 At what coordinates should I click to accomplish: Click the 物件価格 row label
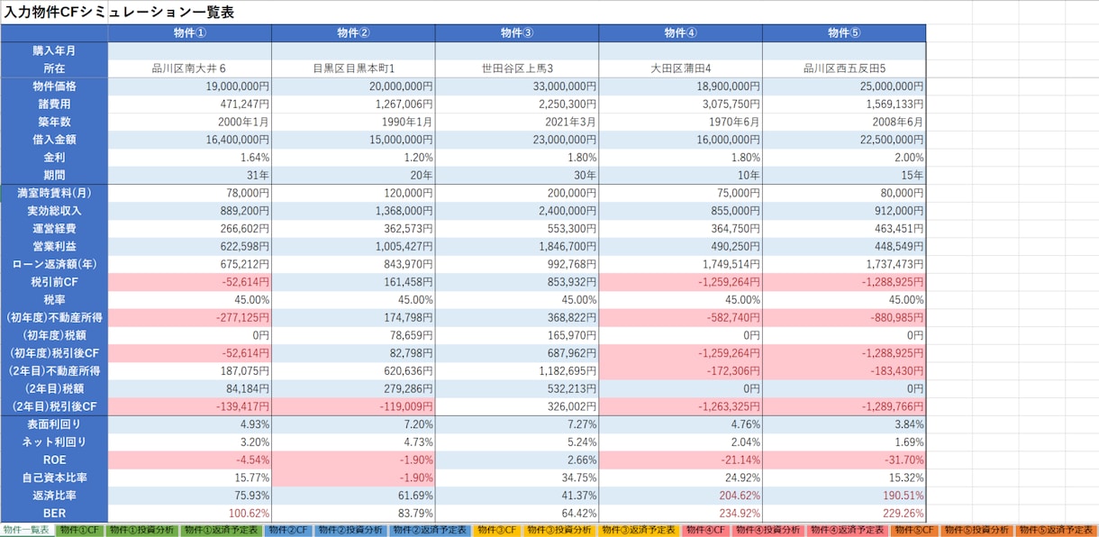(54, 86)
